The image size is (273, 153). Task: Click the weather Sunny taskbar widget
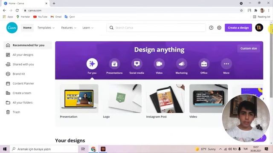(206, 149)
